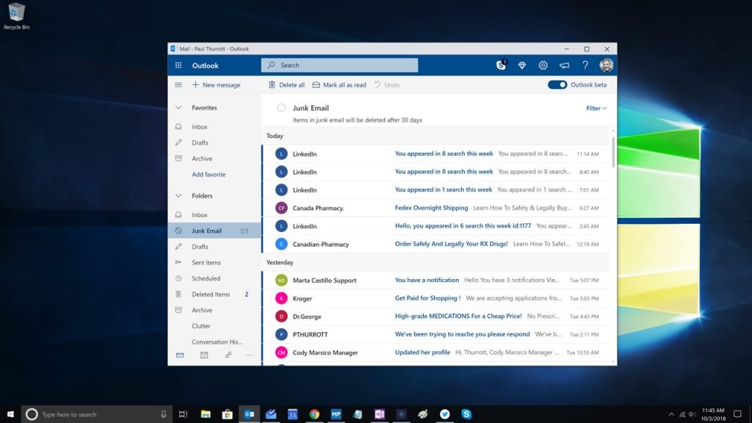Collapse navigation pane with hamburger icon
Screen dimensions: 752x423
coord(178,85)
